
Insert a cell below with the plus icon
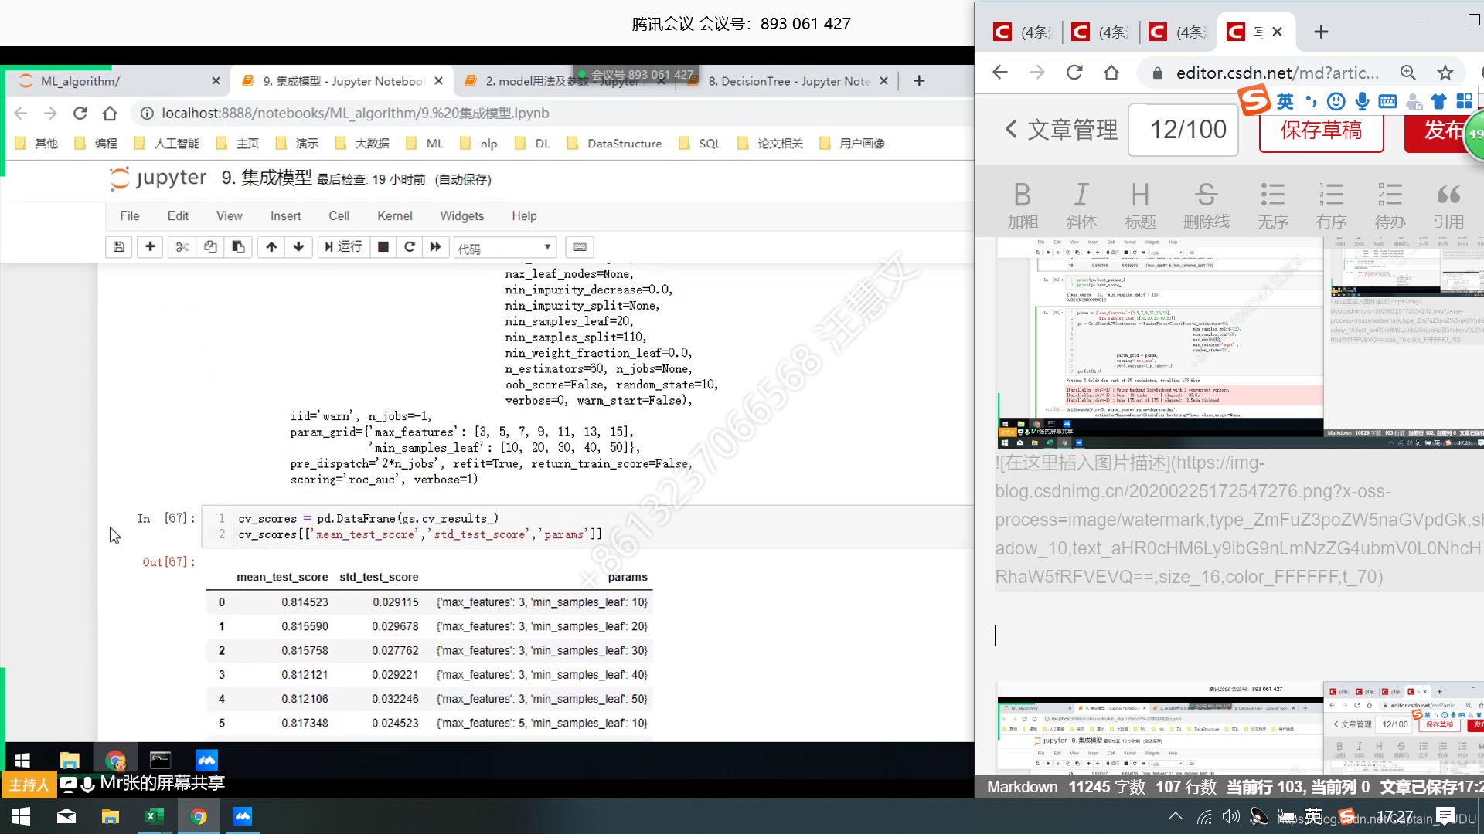click(x=150, y=247)
